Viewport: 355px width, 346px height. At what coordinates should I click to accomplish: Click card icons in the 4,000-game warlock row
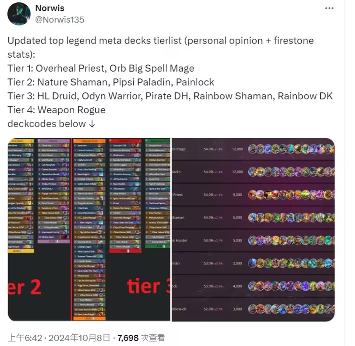tap(291, 286)
